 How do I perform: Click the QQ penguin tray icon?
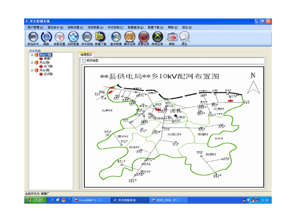click(253, 200)
